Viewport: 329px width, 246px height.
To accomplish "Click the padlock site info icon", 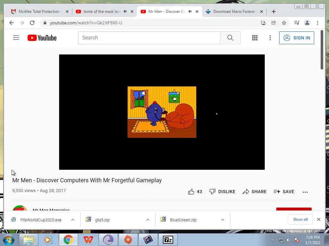I will coord(45,23).
